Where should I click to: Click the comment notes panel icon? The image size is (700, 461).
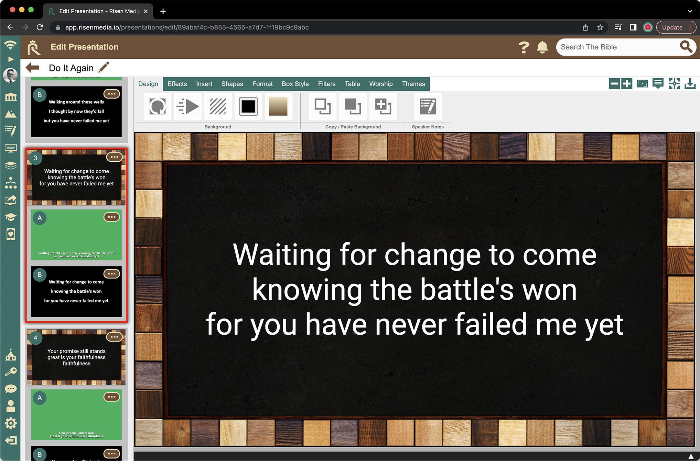[658, 83]
